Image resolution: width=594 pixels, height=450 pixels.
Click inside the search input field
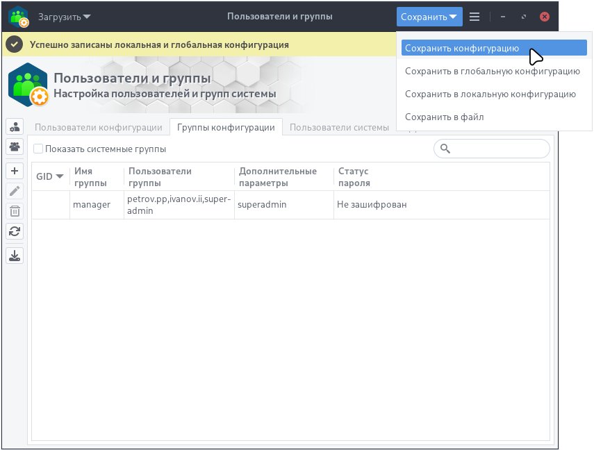(493, 149)
